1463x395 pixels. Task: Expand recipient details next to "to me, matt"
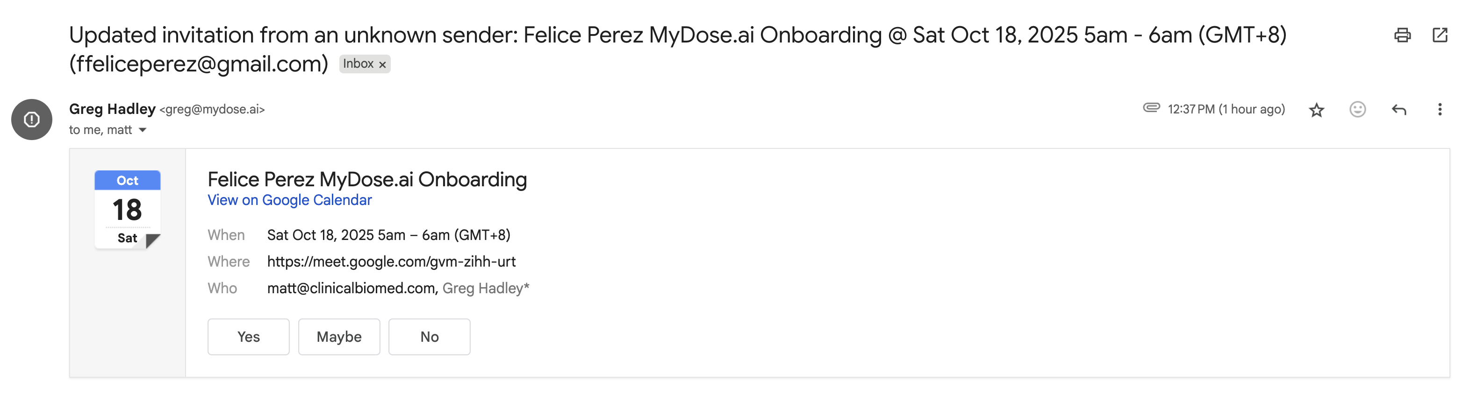pyautogui.click(x=143, y=130)
